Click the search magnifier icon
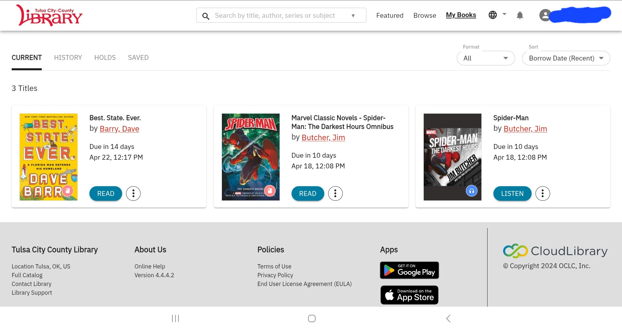 (x=206, y=16)
